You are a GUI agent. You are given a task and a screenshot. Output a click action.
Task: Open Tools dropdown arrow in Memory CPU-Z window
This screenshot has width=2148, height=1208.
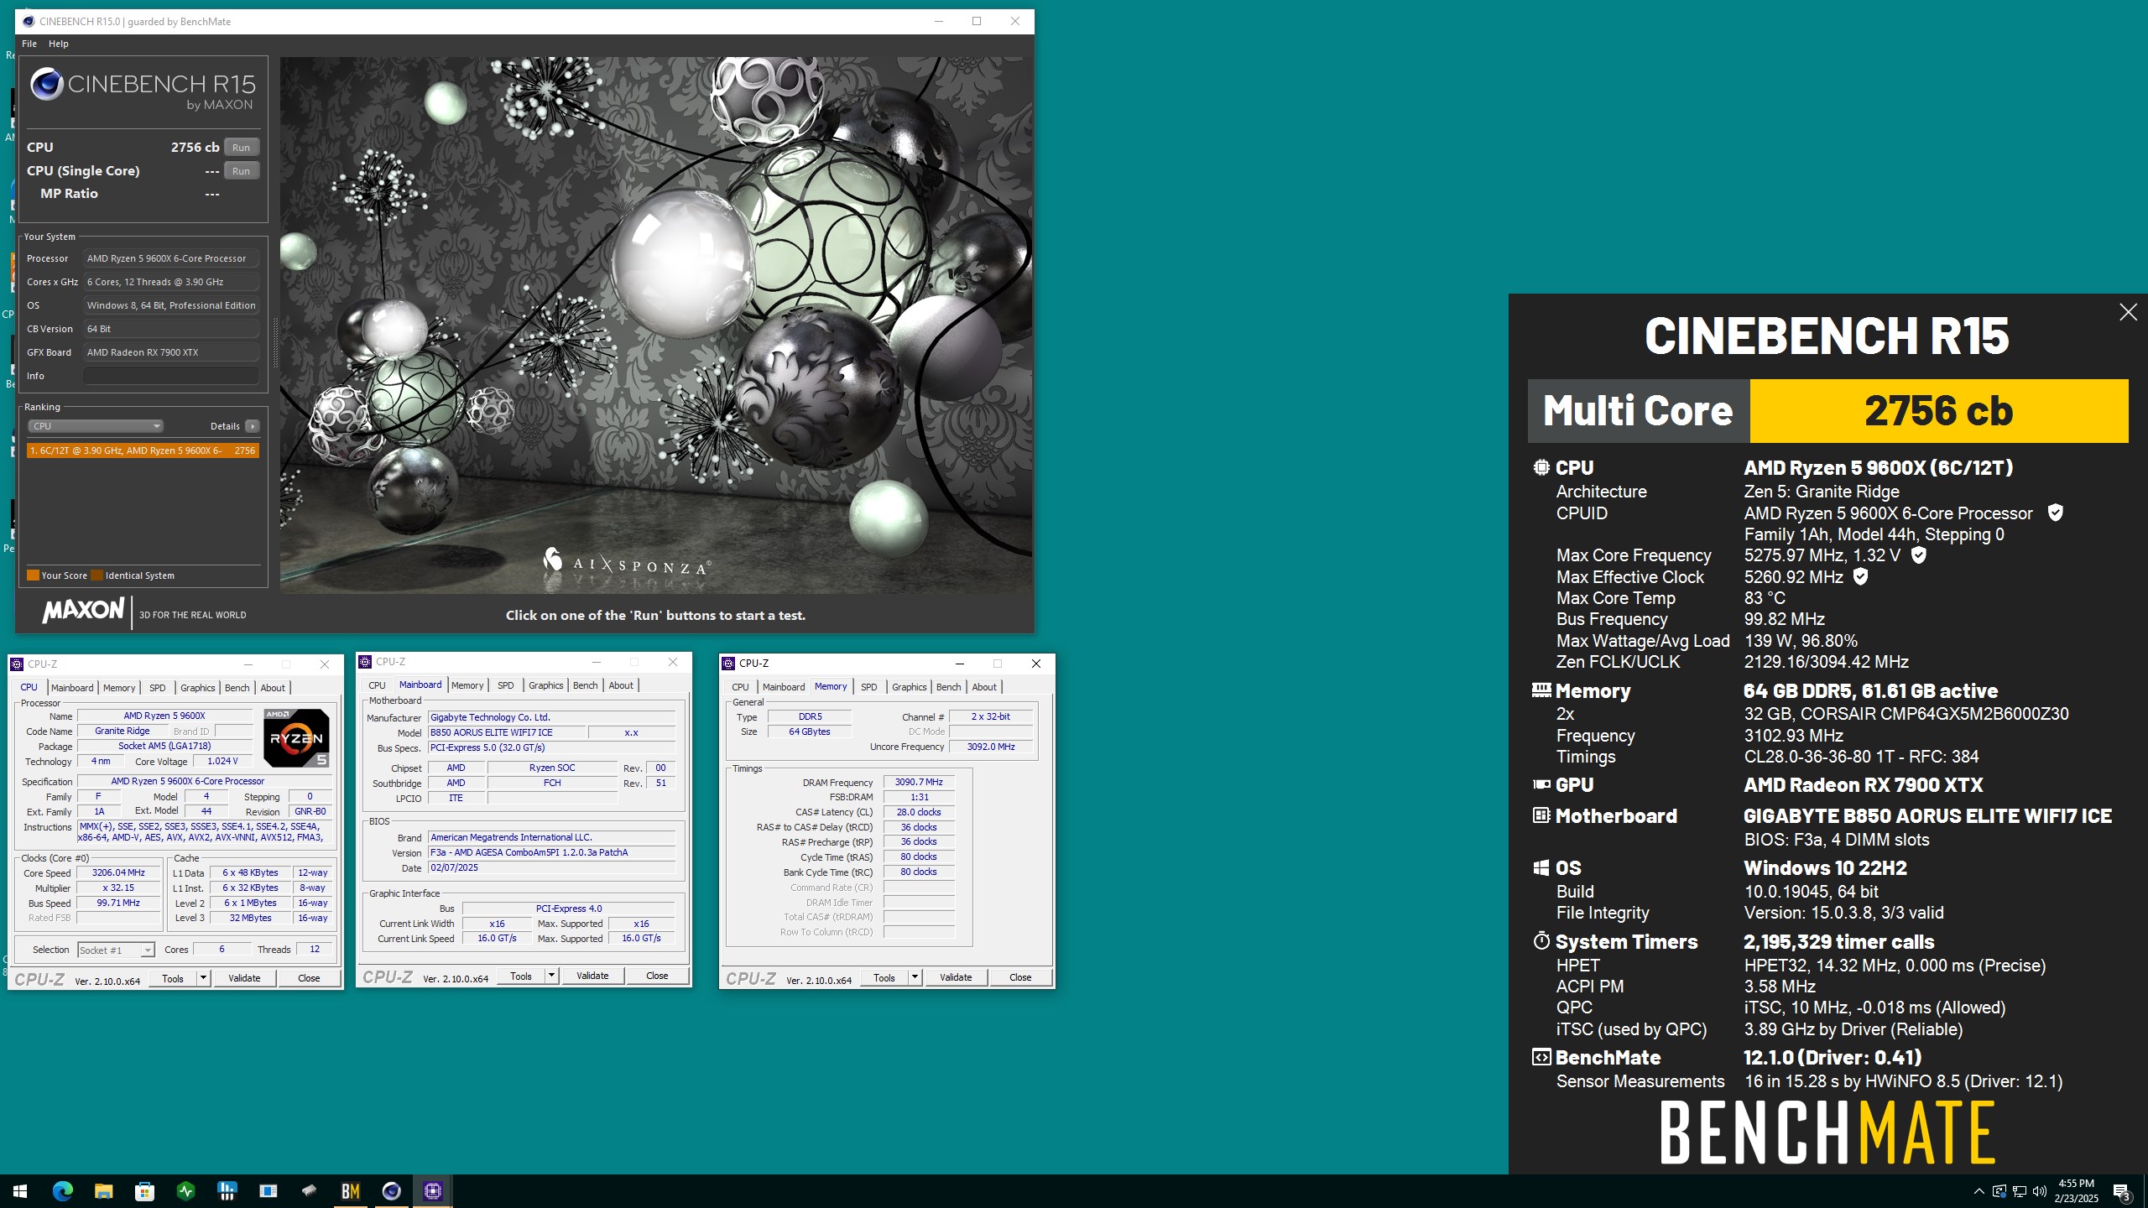click(915, 977)
